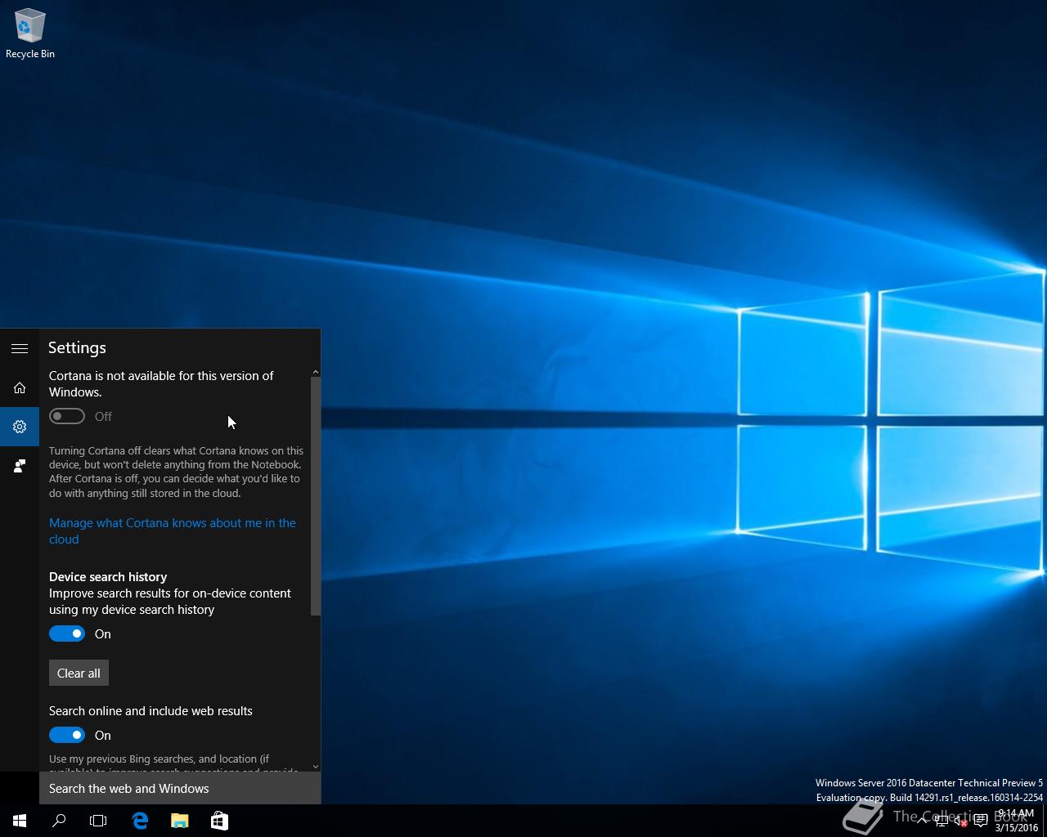The height and width of the screenshot is (837, 1047).
Task: Click the Search the web and Windows box
Action: click(180, 788)
